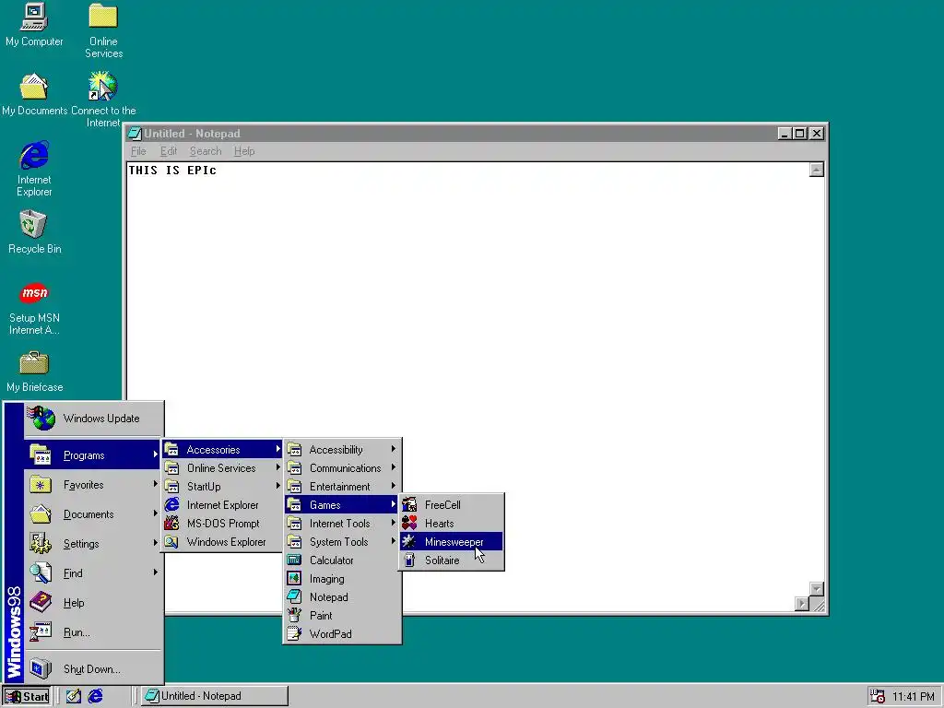Close the Untitled - Notepad window
Image resolution: width=944 pixels, height=708 pixels.
(x=817, y=134)
